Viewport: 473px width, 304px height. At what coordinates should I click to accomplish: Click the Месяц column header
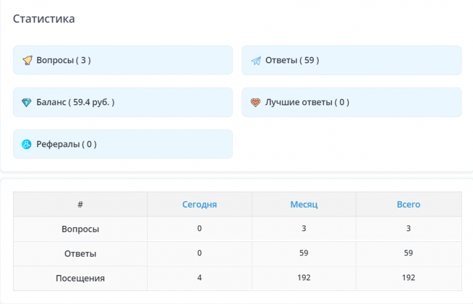click(x=304, y=205)
